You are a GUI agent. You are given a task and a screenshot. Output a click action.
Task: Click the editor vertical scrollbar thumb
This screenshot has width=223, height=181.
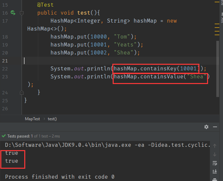coord(218,69)
